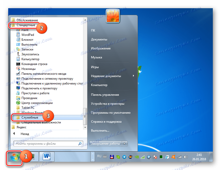Click the programs list scroll-up arrow
This screenshot has height=170, width=221.
tap(85, 20)
